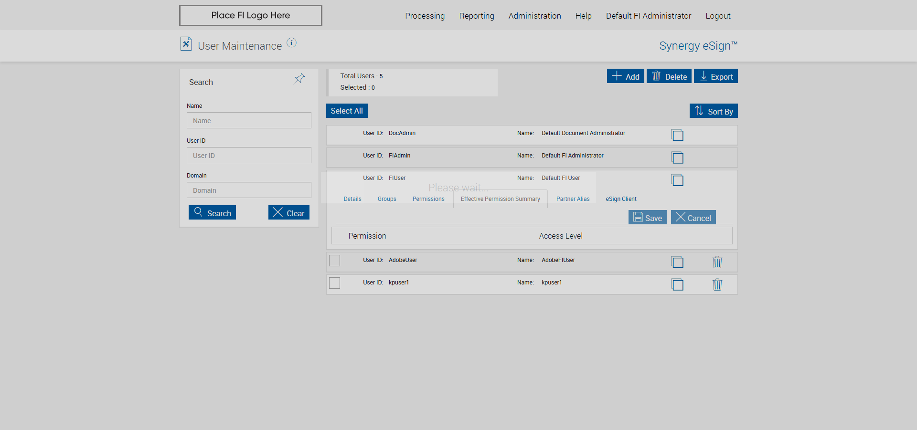Click the FIAdmin user ID text
The image size is (917, 430).
tap(399, 156)
